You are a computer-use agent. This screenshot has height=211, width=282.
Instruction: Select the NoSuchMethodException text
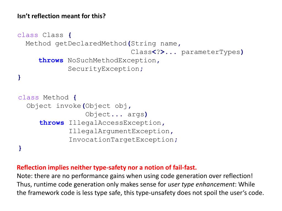point(112,60)
